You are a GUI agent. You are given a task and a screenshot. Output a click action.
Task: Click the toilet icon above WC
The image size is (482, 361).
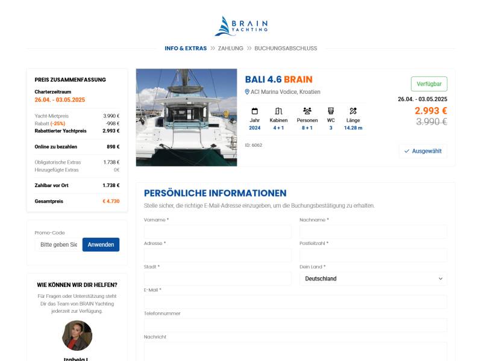pos(331,111)
